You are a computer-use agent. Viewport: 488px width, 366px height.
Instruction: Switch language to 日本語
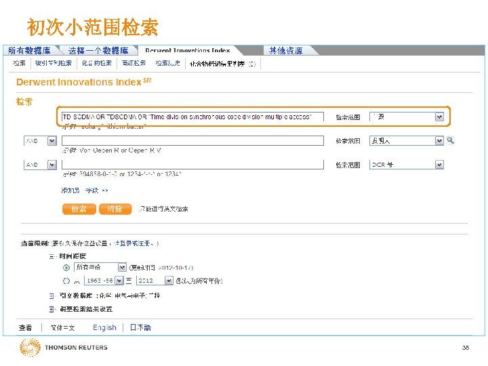coord(140,328)
